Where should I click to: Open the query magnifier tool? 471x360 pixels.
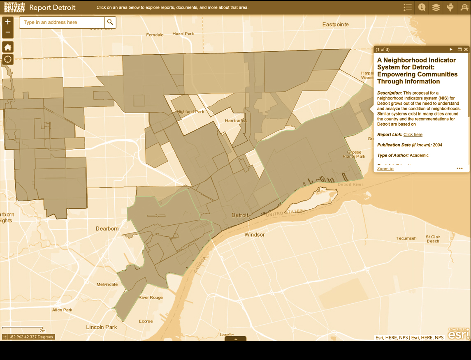(464, 7)
